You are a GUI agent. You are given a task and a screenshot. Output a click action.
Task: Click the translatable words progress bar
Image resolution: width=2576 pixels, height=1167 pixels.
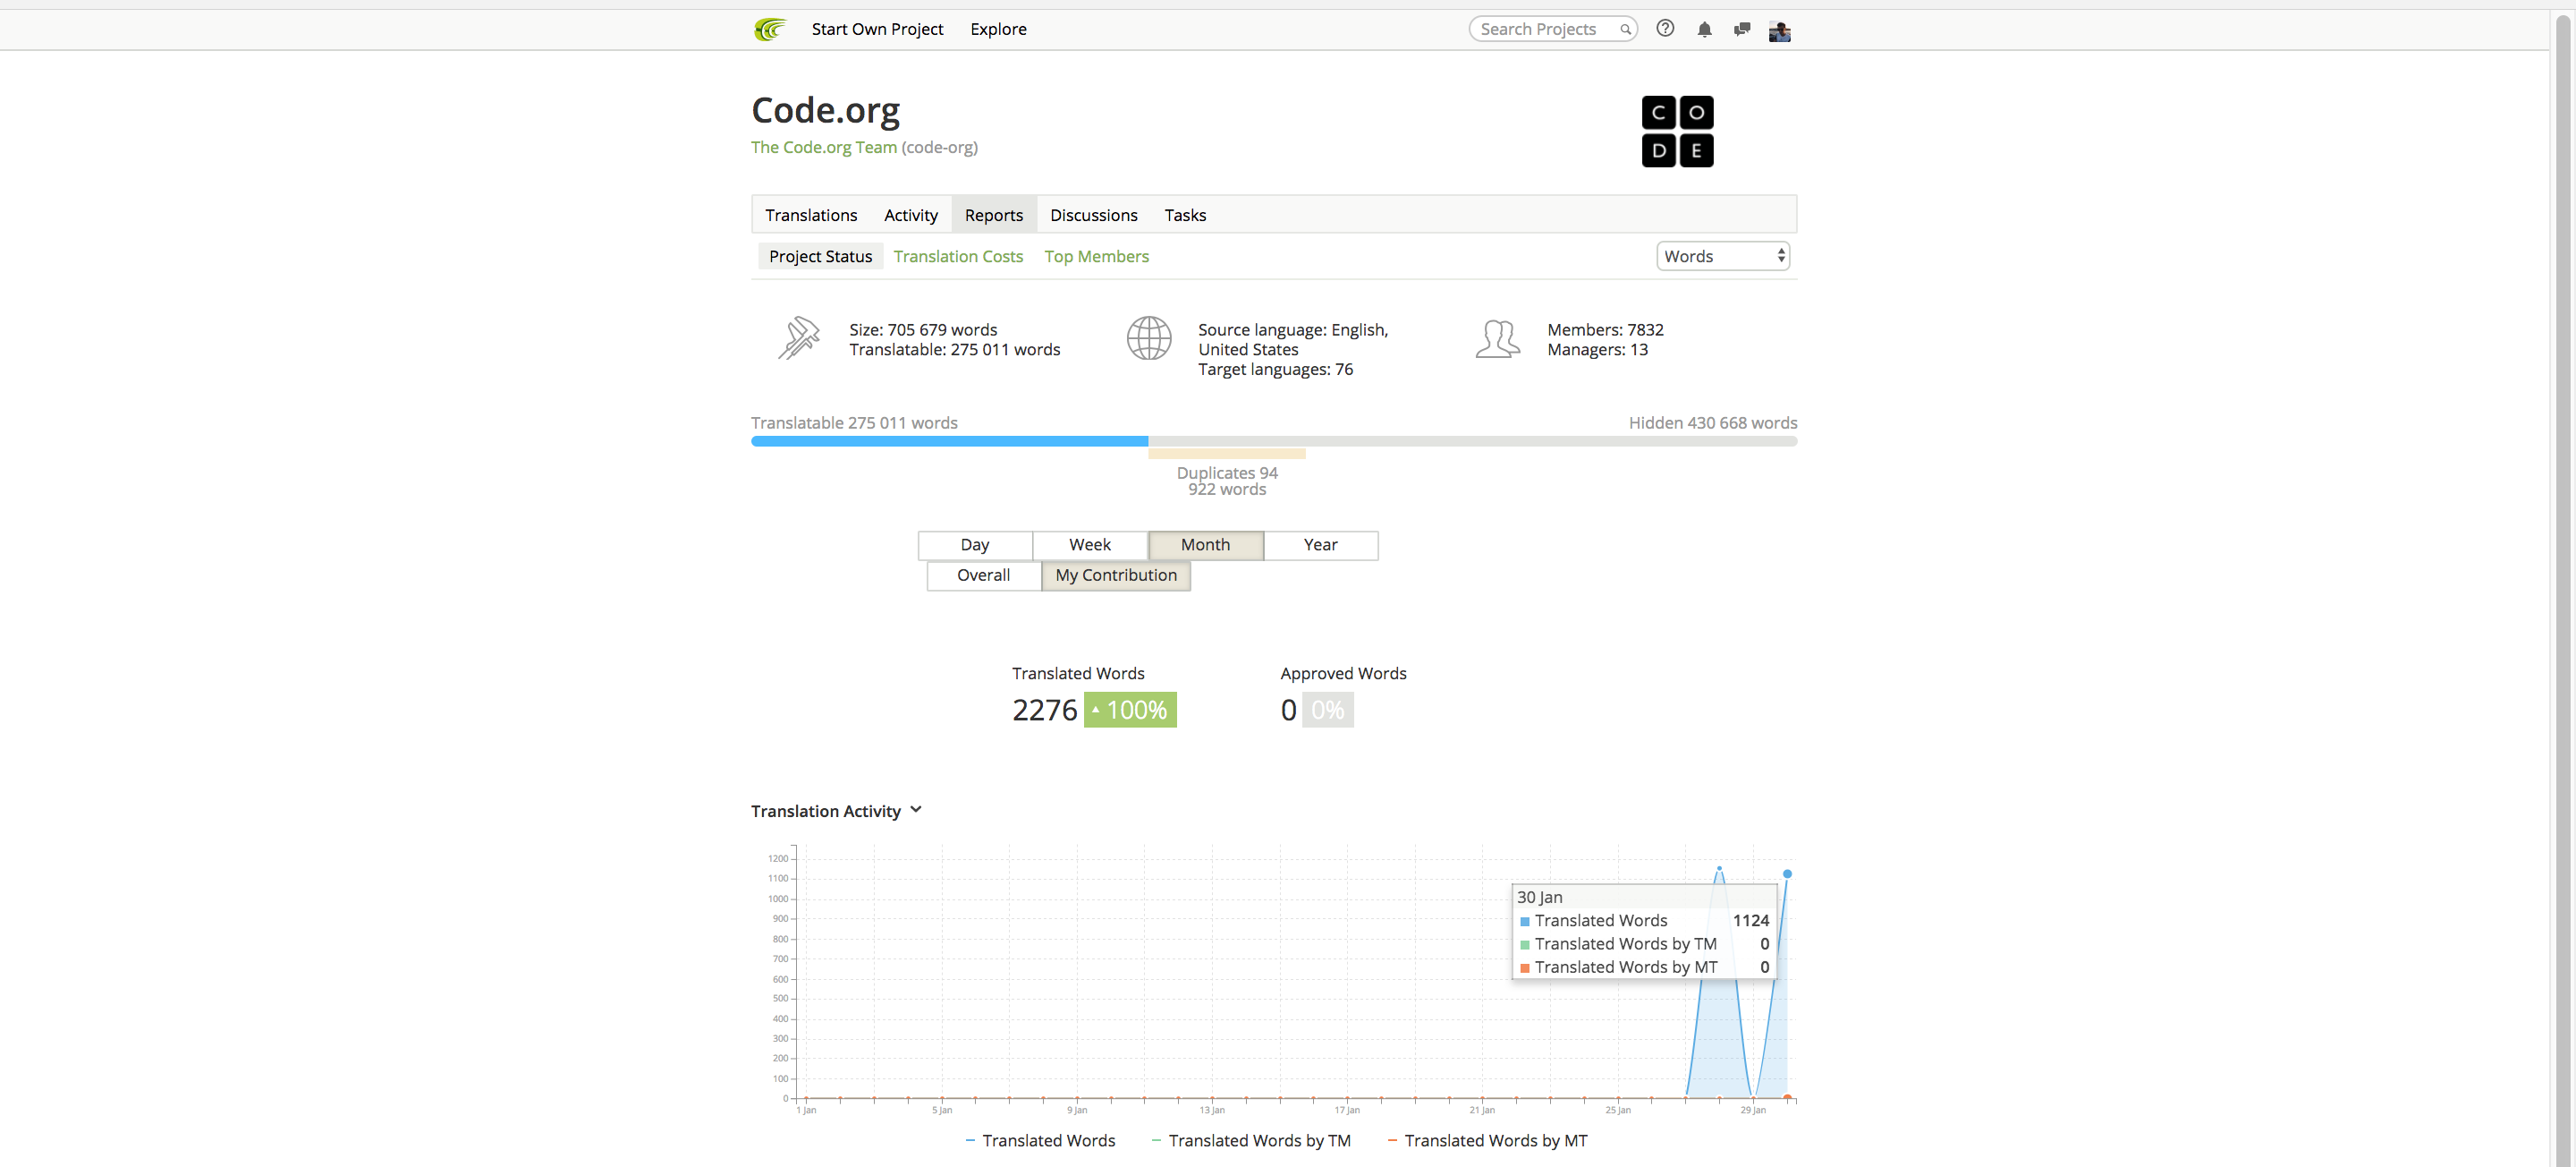pos(949,441)
